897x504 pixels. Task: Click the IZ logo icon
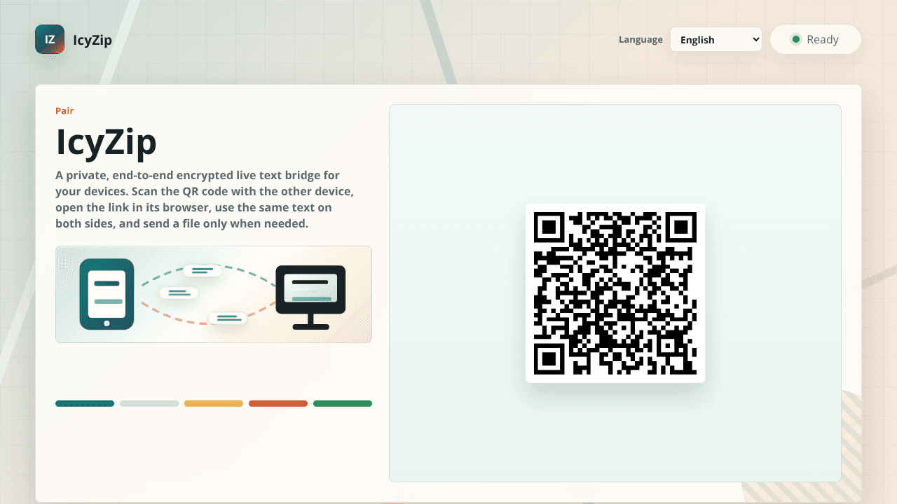[x=50, y=39]
